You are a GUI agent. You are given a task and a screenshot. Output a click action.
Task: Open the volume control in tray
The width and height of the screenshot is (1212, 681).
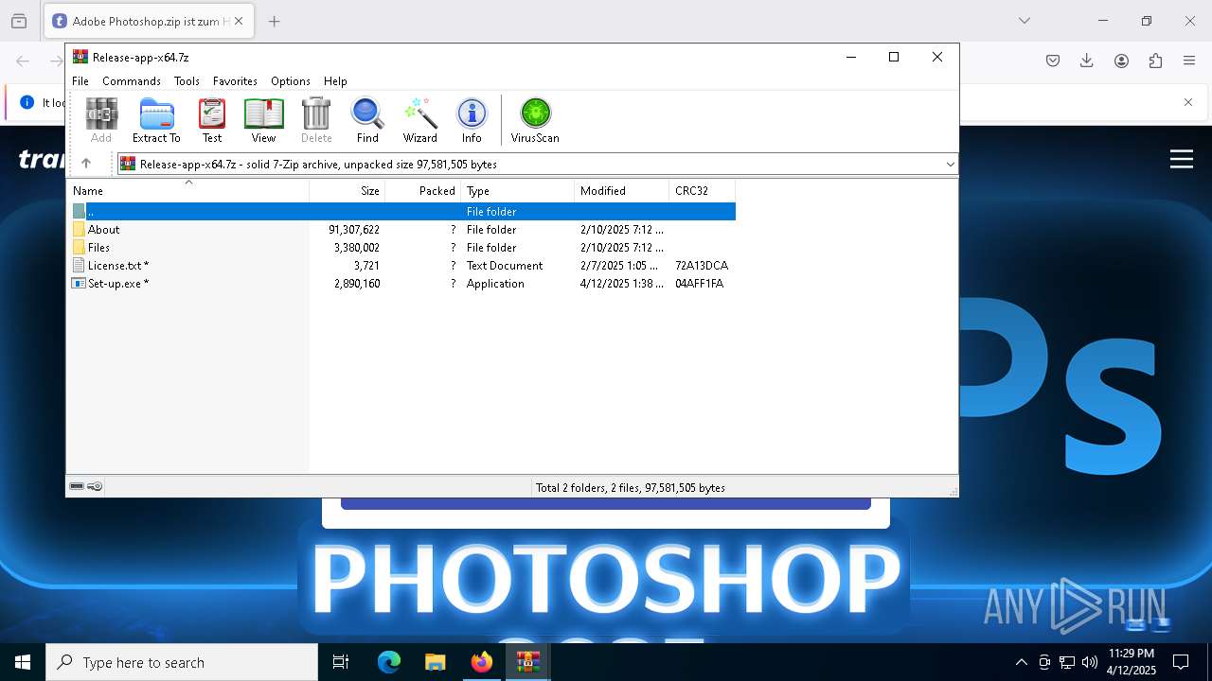pyautogui.click(x=1090, y=662)
